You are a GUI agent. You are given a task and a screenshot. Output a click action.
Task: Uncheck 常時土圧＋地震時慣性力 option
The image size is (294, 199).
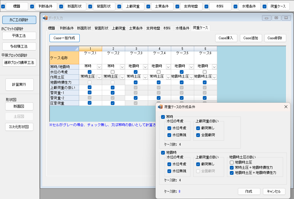tap(232, 168)
